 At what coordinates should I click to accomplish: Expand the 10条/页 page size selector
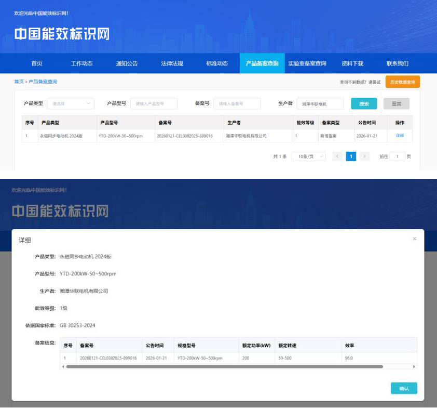click(x=308, y=156)
